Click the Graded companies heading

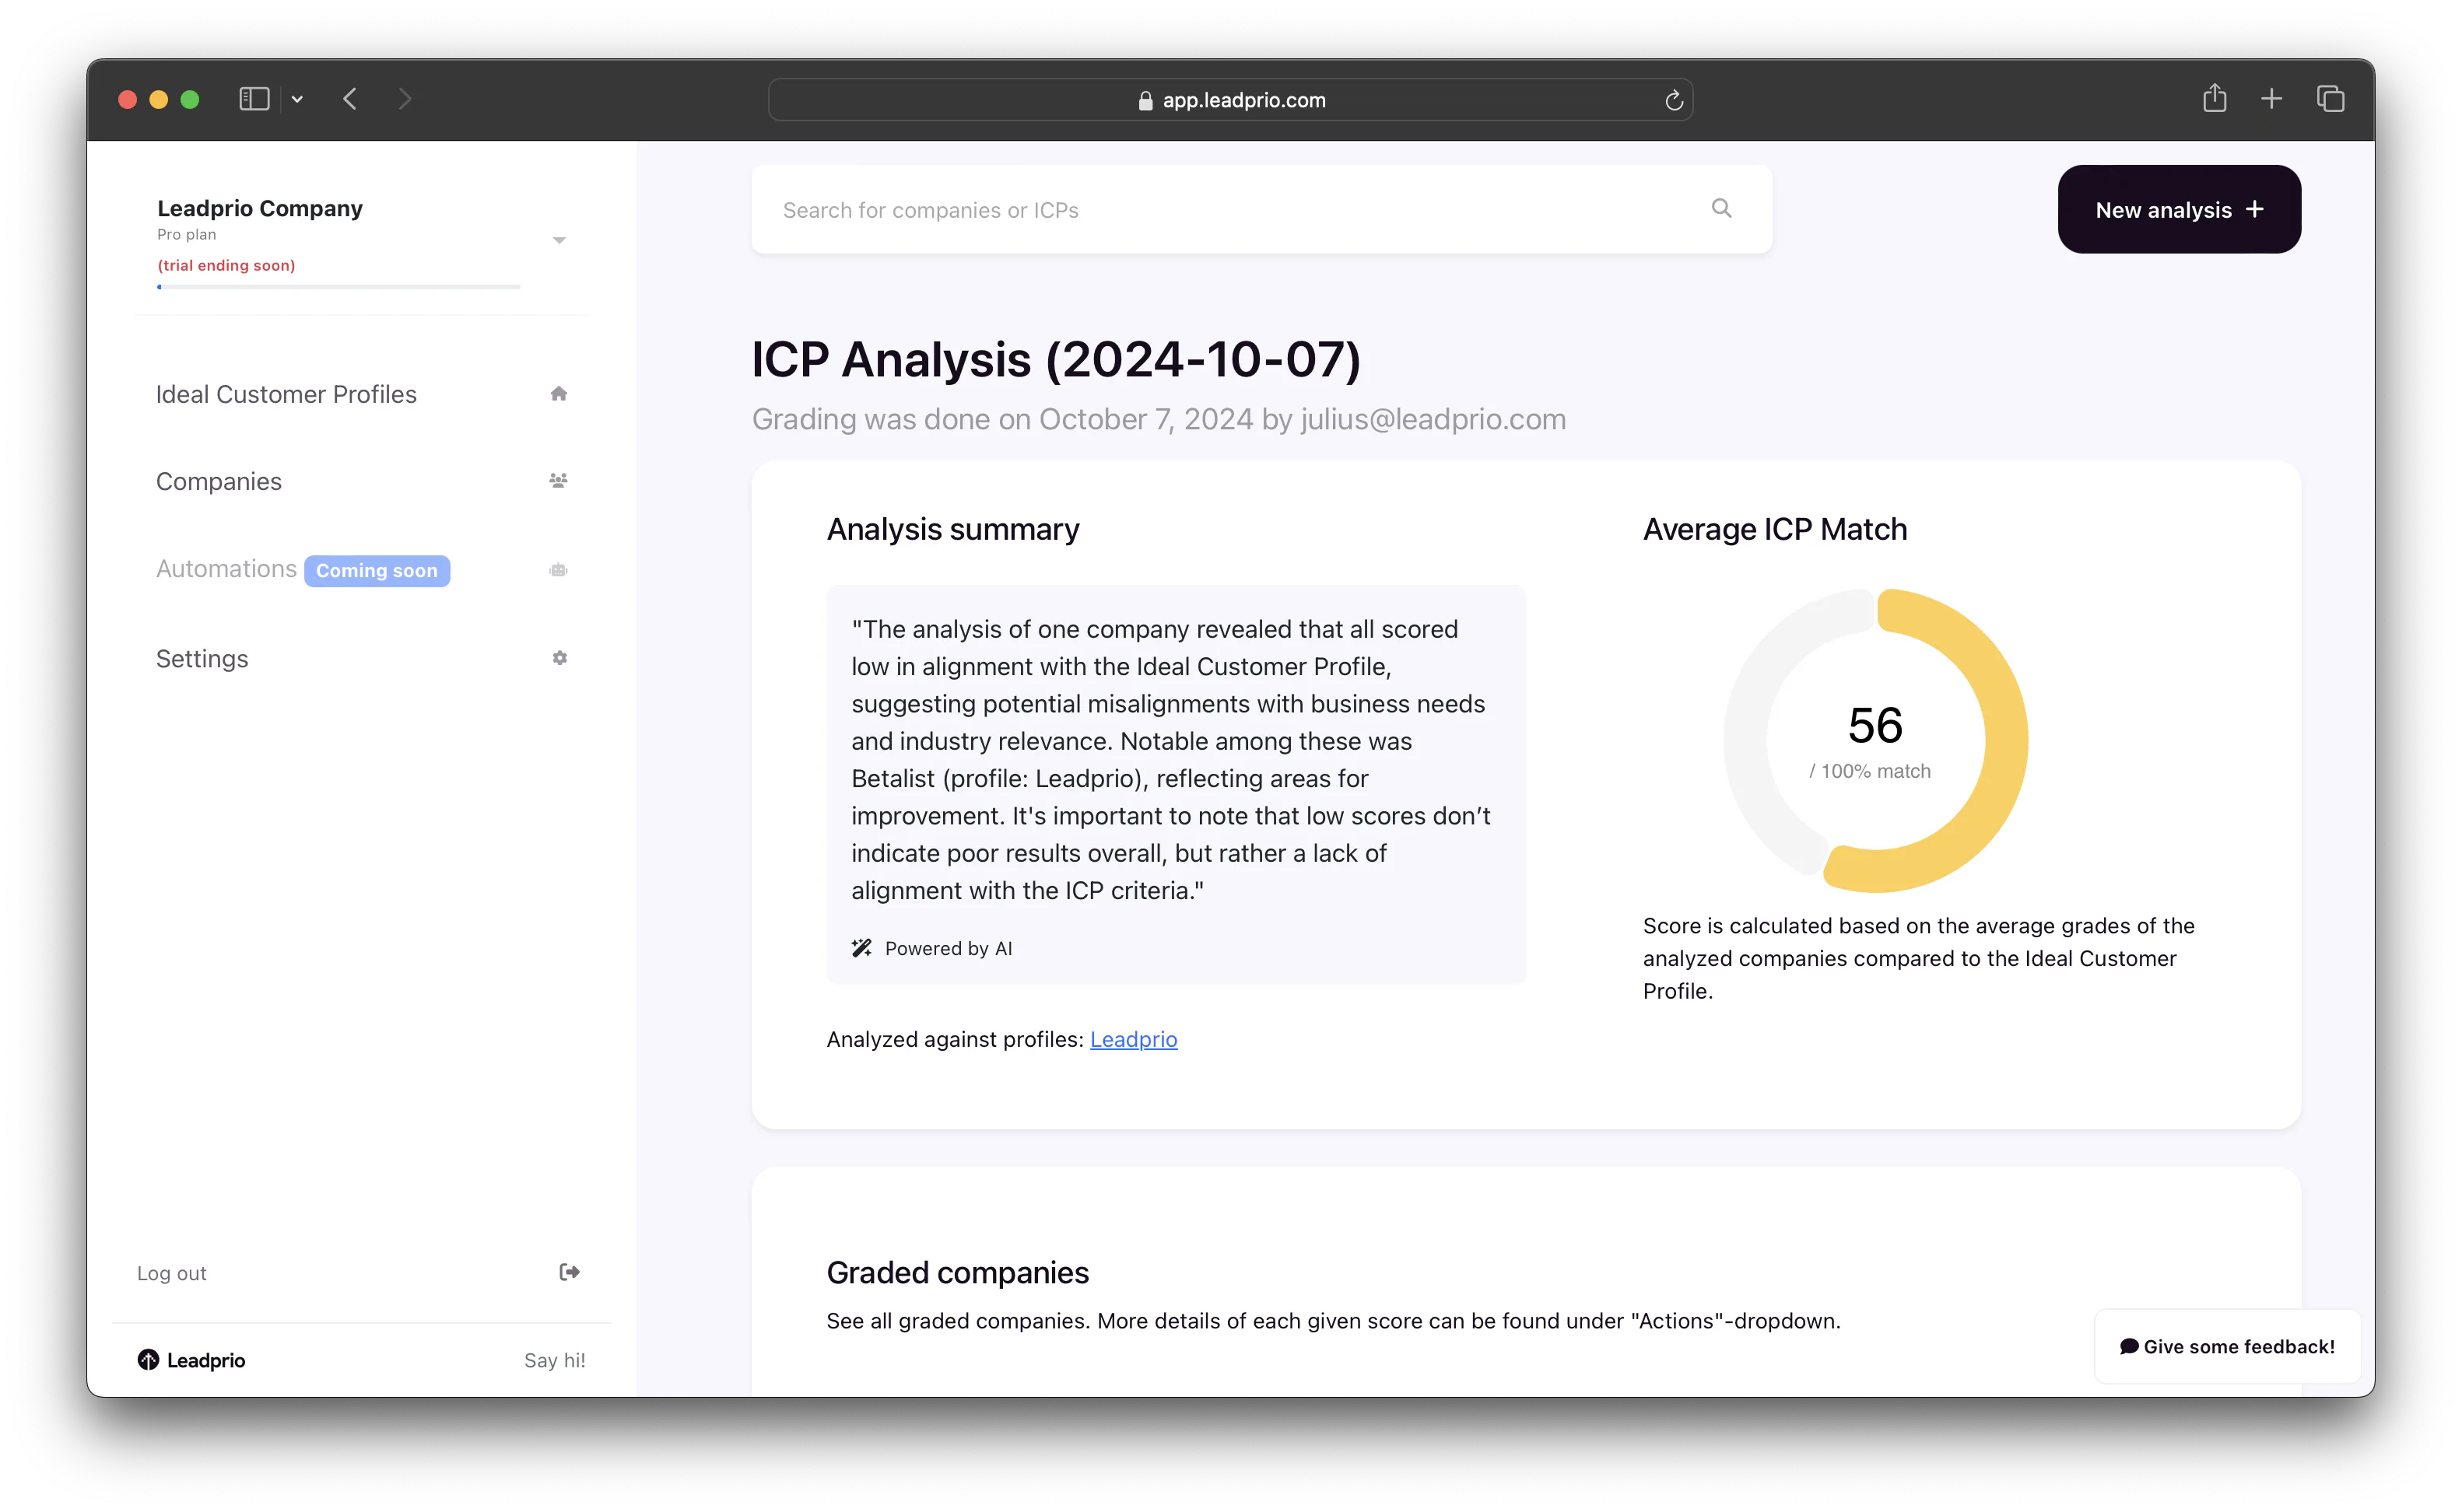click(x=957, y=1272)
